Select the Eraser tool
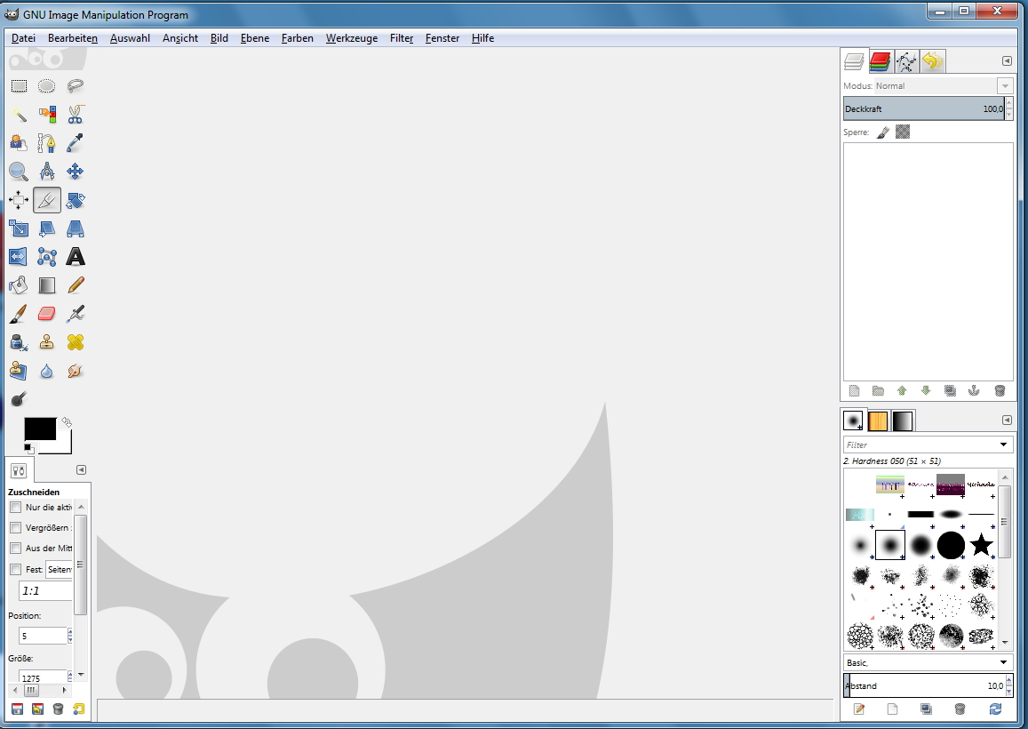 47,314
